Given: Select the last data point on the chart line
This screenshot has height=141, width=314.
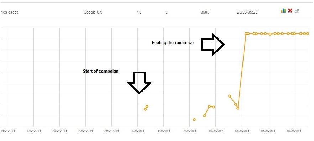Looking at the screenshot, I should coord(308,33).
